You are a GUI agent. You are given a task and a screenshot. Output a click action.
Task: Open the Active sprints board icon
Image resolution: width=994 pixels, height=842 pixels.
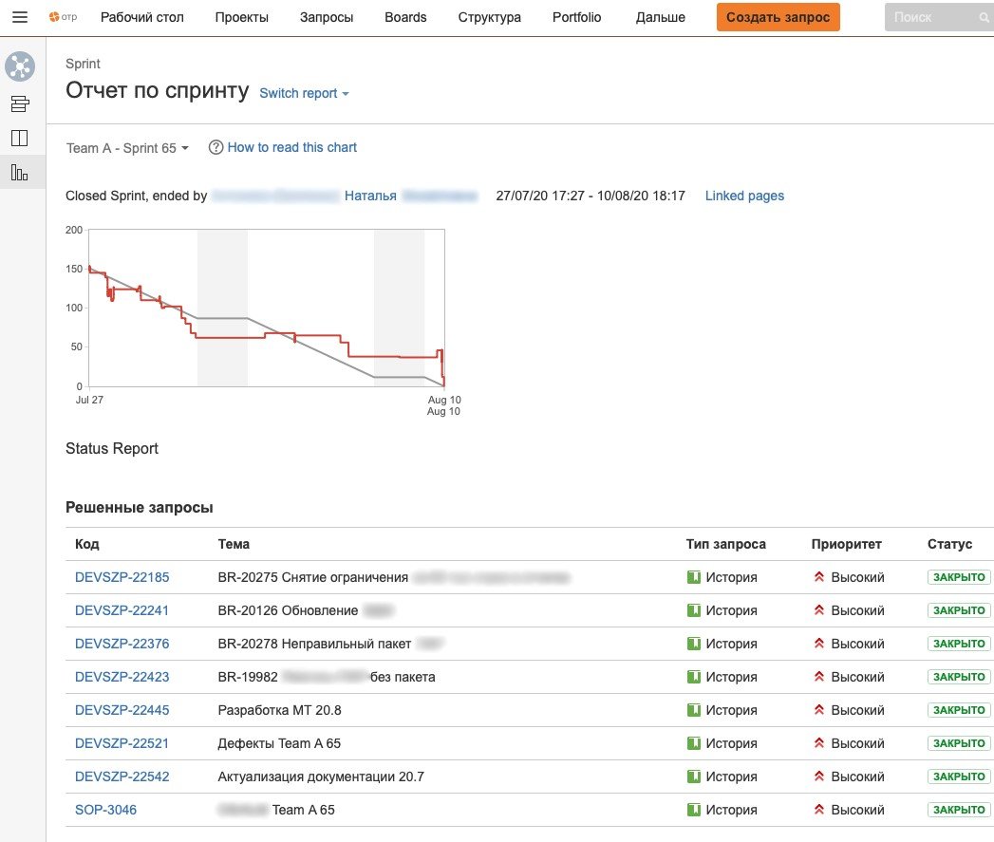20,139
